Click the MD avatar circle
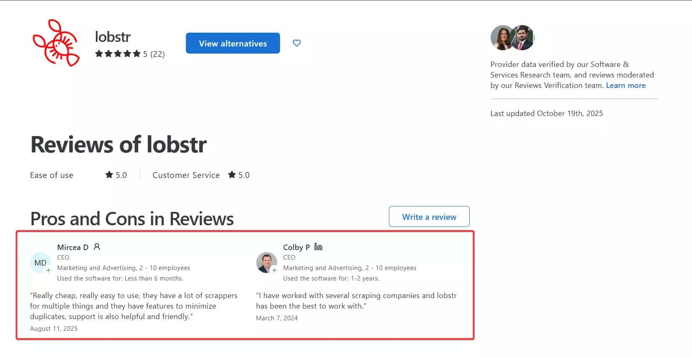 click(41, 263)
